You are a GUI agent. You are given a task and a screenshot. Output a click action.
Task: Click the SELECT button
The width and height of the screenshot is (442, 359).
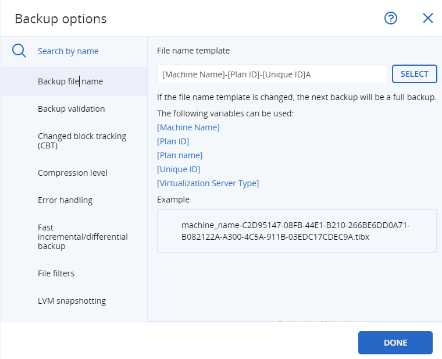coord(414,74)
